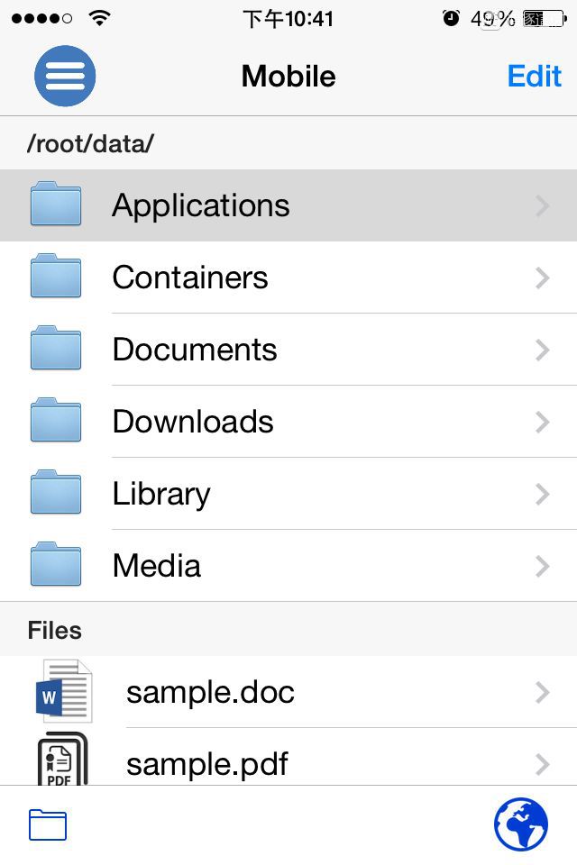Click the Word icon for sample.doc
Screen dimensions: 577x865
63,692
